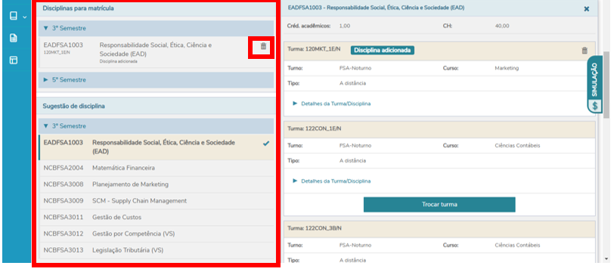This screenshot has height=278, width=614.
Task: Expand Detalhes da Turma/Disciplina for Turma 122CON_1E/N
Action: click(332, 181)
